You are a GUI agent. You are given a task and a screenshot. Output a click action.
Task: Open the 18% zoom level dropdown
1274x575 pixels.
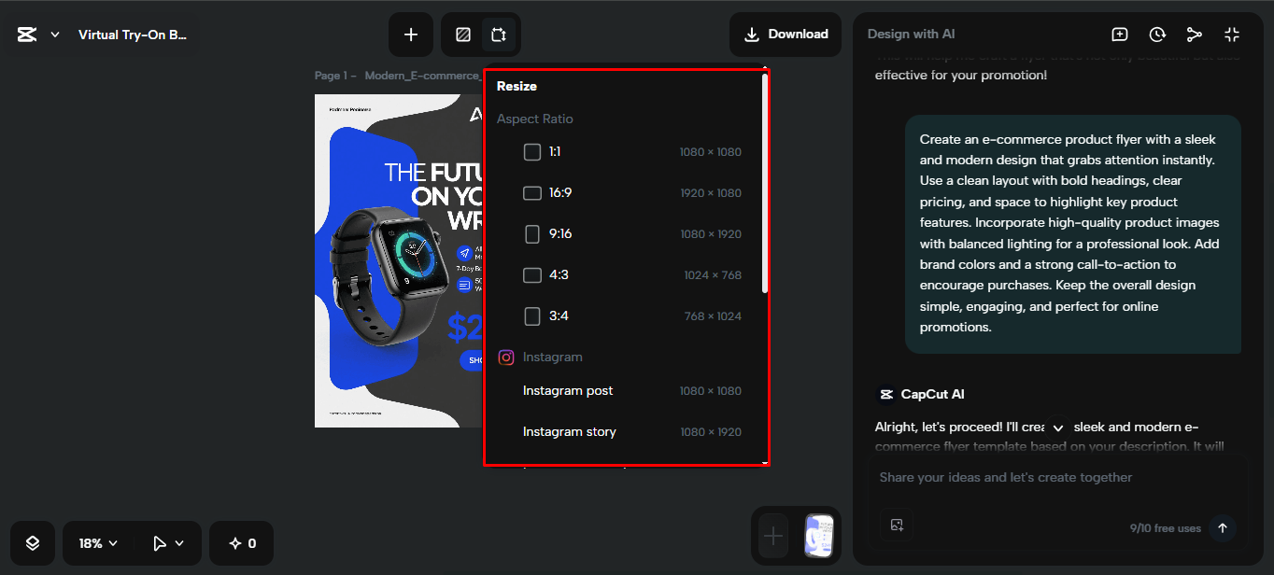[x=97, y=542]
